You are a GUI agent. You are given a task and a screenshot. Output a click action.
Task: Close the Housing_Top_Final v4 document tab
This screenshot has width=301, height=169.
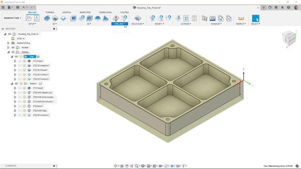(x=258, y=8)
